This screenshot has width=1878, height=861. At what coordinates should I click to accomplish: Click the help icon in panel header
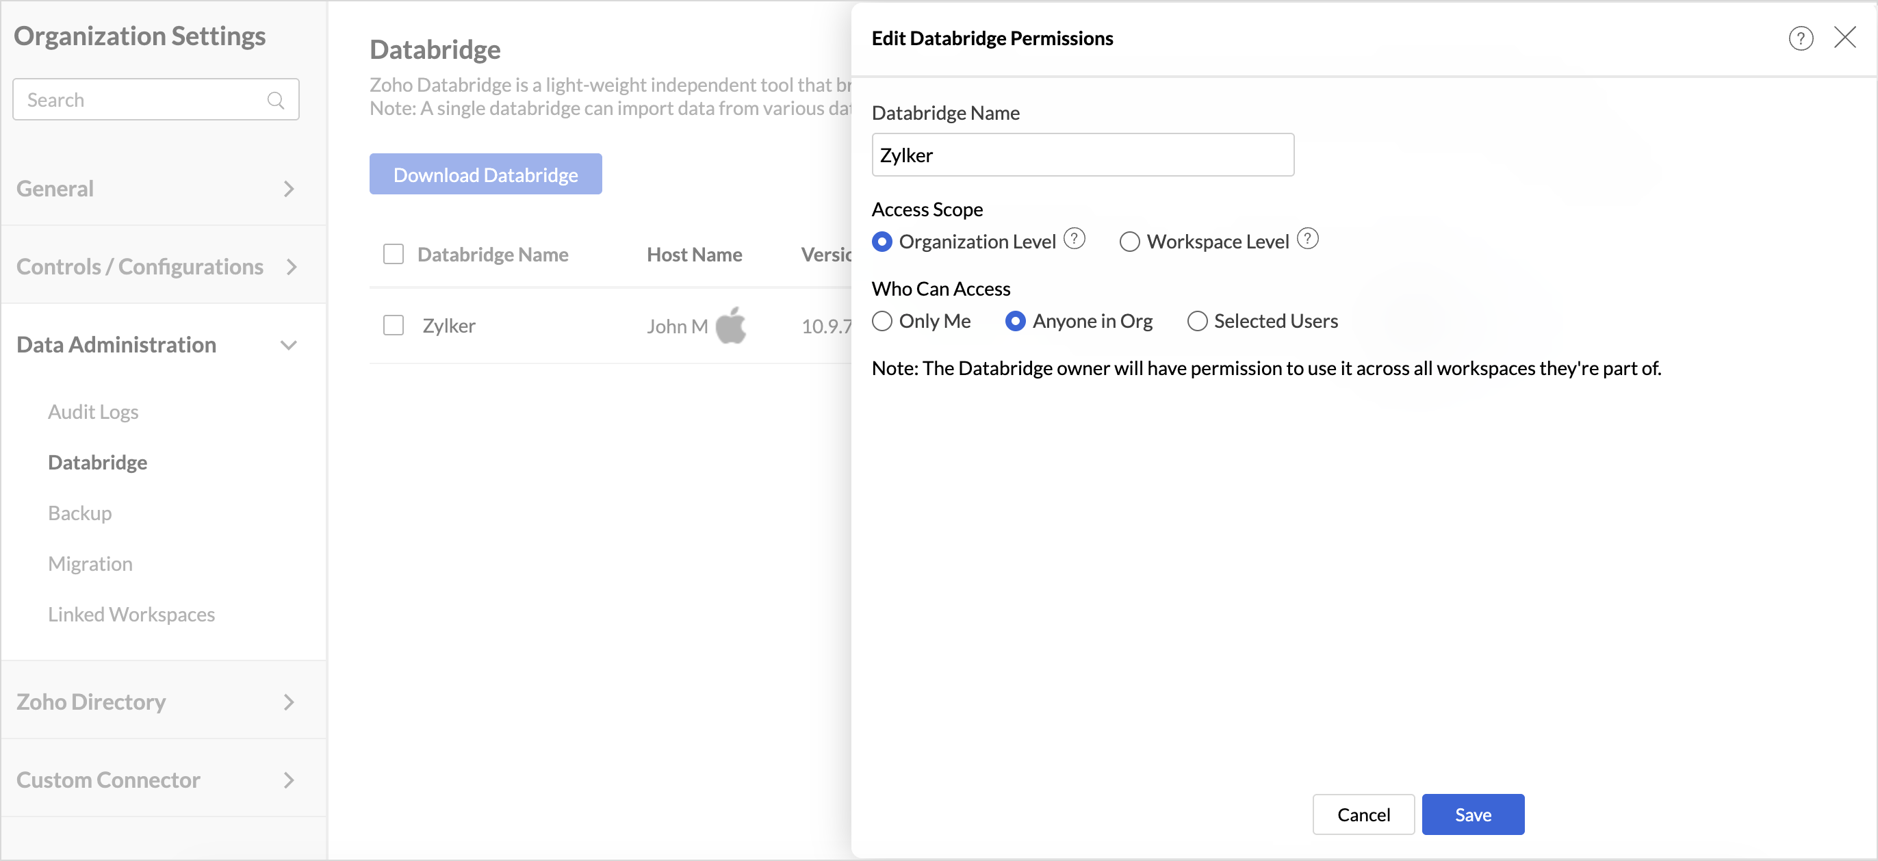[1800, 38]
